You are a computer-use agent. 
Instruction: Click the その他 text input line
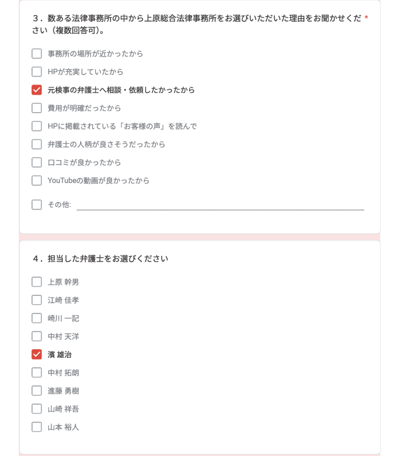(x=221, y=205)
